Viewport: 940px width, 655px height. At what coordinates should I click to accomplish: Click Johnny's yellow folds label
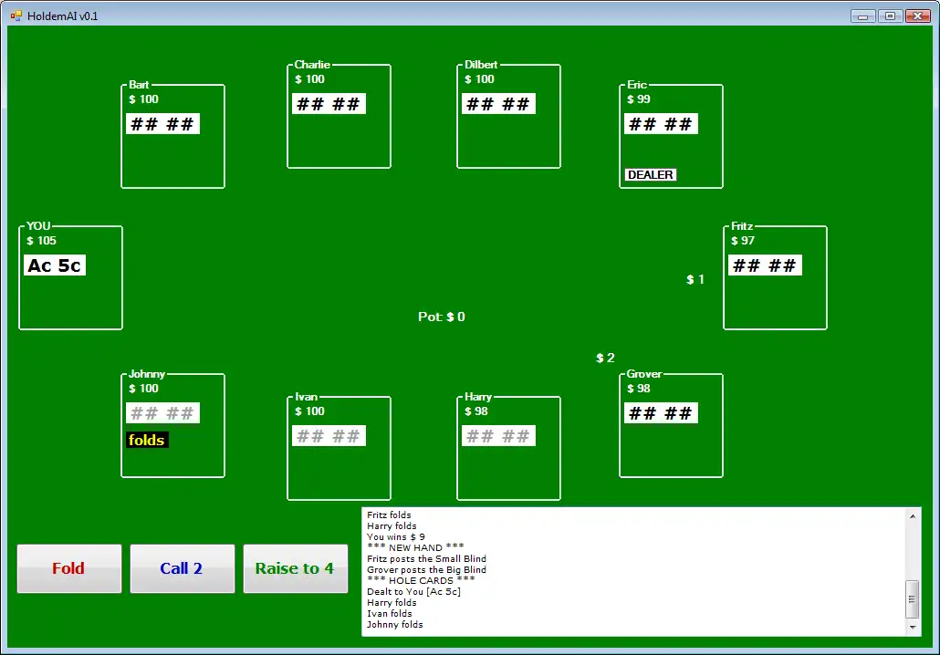[147, 440]
